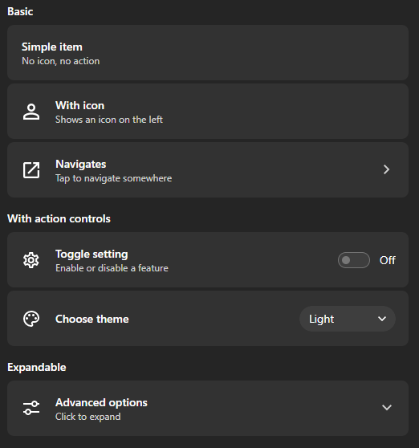This screenshot has height=448, width=419.
Task: Click the external-link icon beside Navigates
Action: tap(31, 170)
